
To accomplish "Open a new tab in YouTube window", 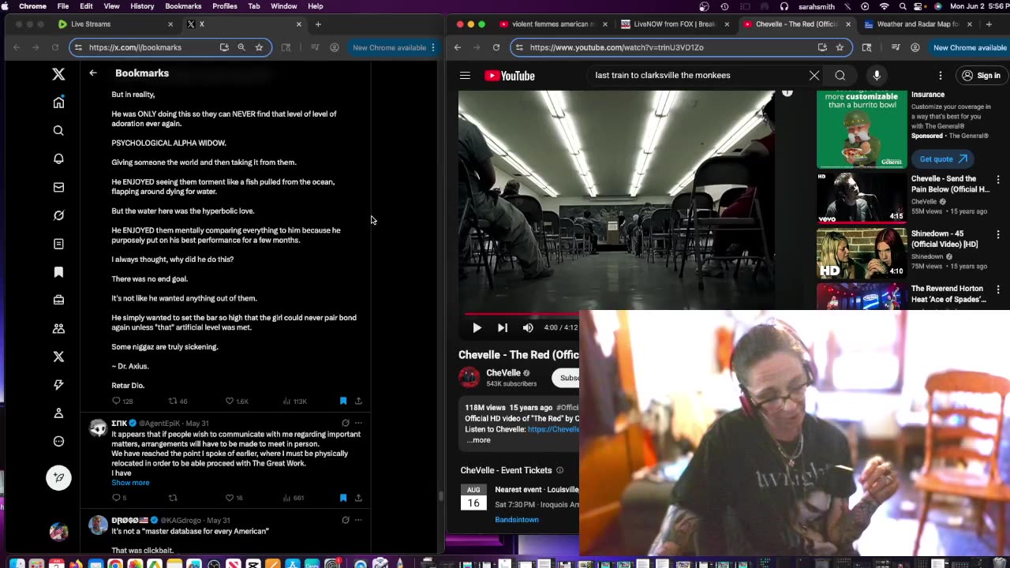I will click(989, 24).
